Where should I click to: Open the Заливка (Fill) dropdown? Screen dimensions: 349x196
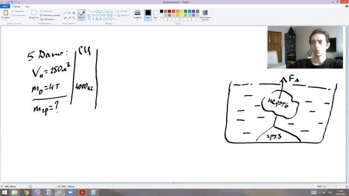(x=123, y=16)
